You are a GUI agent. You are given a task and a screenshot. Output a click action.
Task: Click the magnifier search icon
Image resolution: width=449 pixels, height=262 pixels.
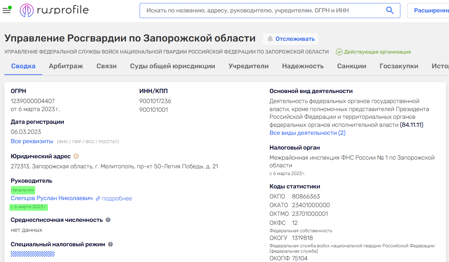tap(390, 10)
